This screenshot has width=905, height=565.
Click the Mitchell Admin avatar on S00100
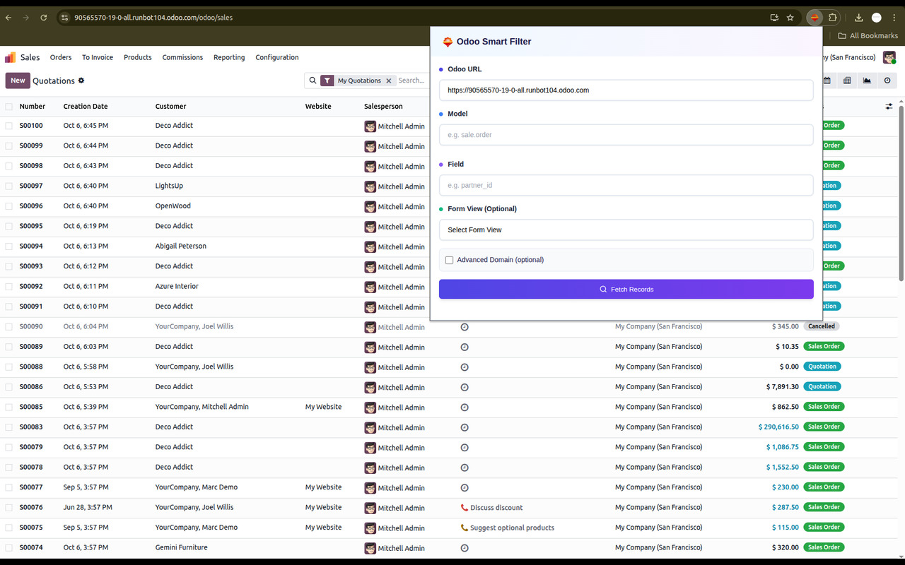click(370, 126)
